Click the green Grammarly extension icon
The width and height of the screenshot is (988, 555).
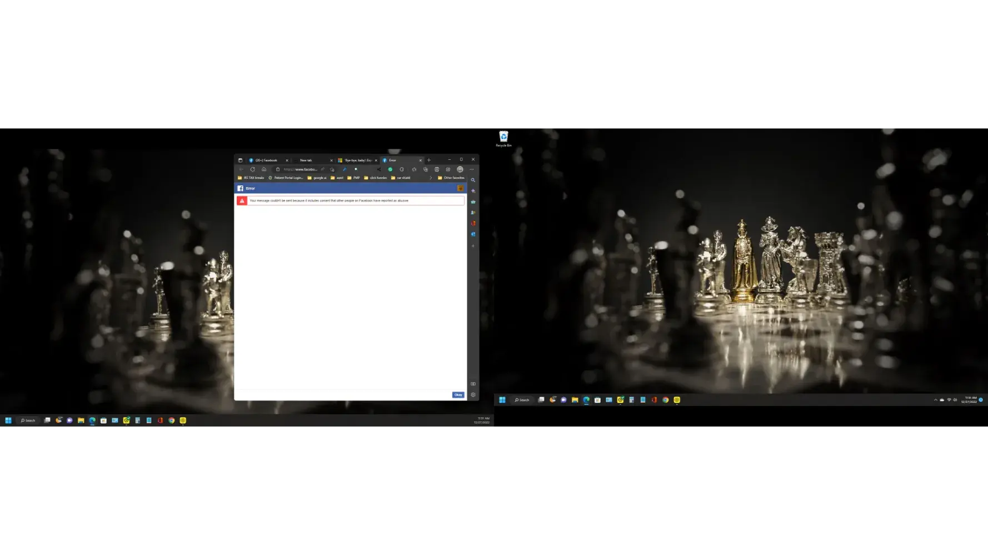(x=390, y=169)
